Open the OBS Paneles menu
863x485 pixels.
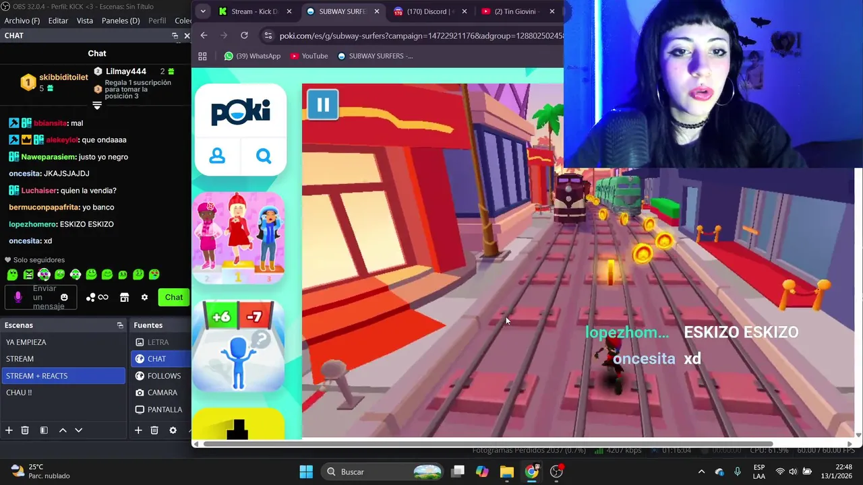pos(121,21)
